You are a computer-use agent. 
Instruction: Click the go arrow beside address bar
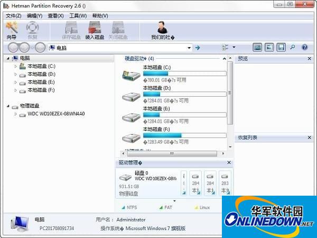tap(198, 48)
